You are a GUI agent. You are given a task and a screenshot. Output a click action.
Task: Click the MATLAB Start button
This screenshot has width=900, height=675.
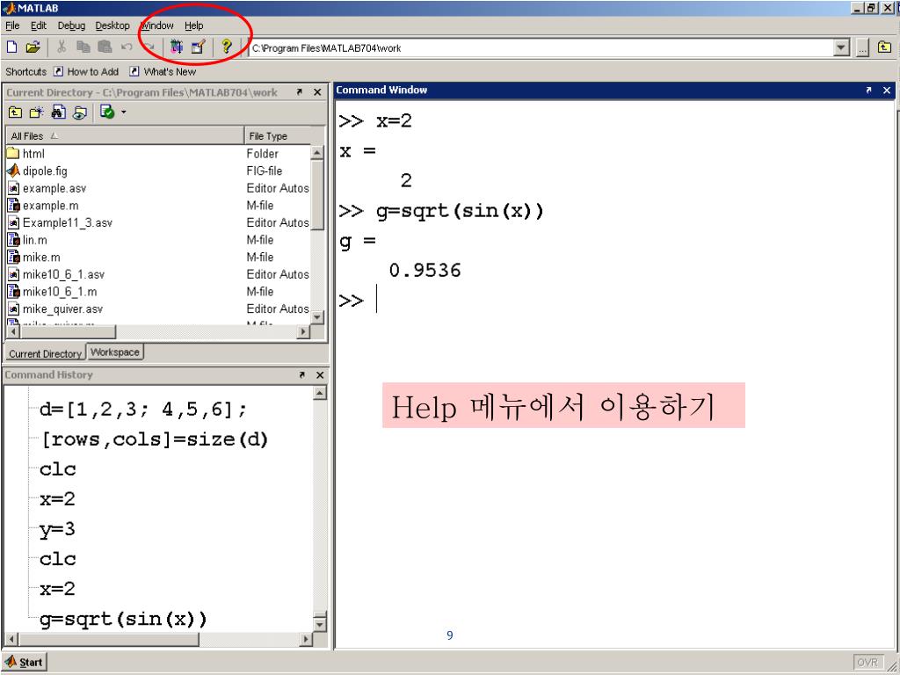click(x=24, y=663)
